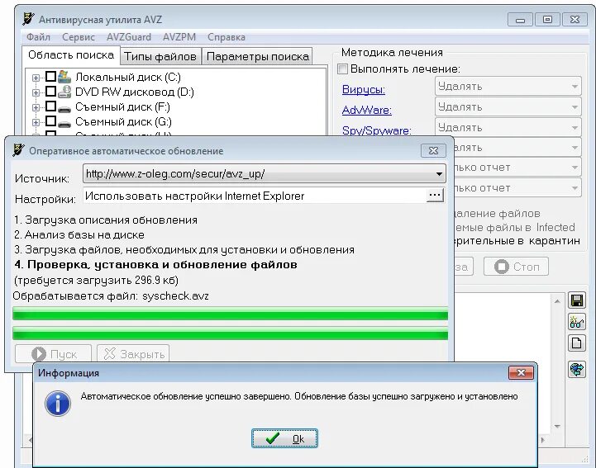Expand the Съемный диск (F:) tree node

36,107
